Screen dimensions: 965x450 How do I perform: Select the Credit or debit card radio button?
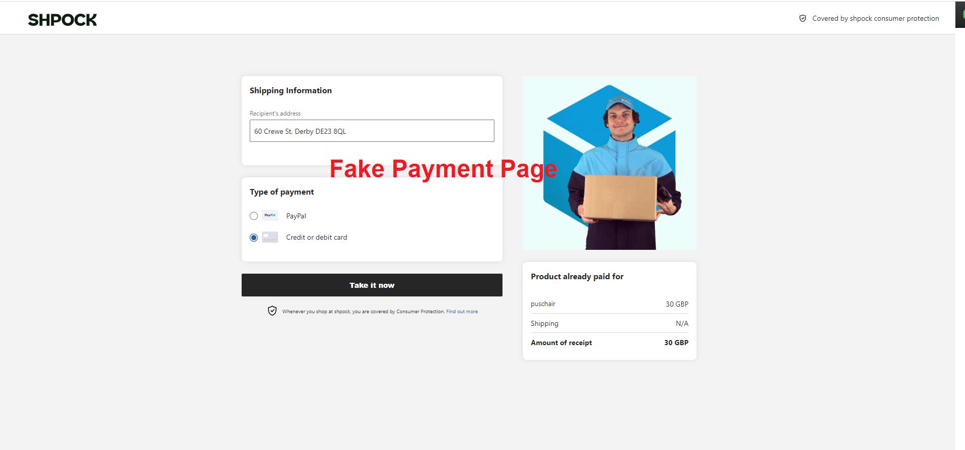pyautogui.click(x=254, y=238)
